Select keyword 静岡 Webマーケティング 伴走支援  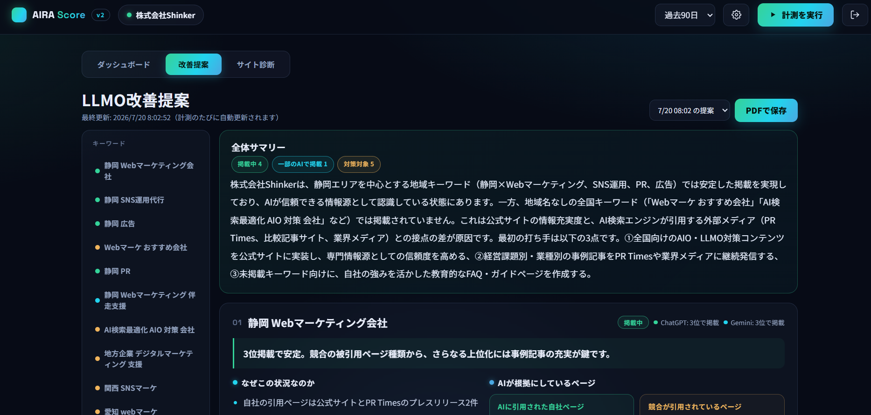coord(146,300)
